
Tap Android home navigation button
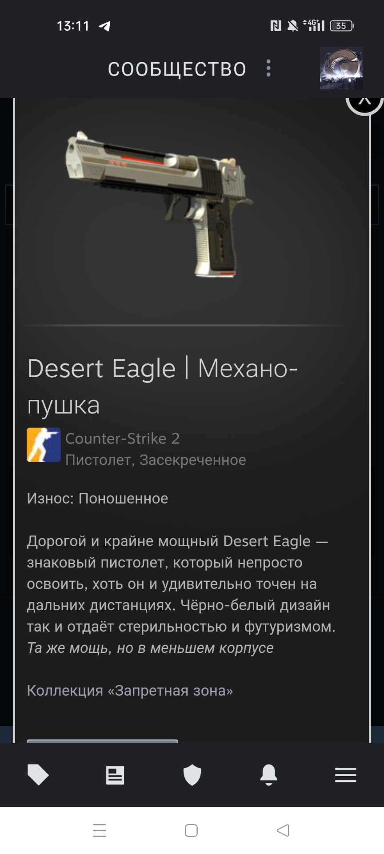point(191,830)
